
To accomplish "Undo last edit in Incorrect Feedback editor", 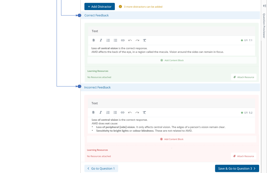I will pos(130,112).
